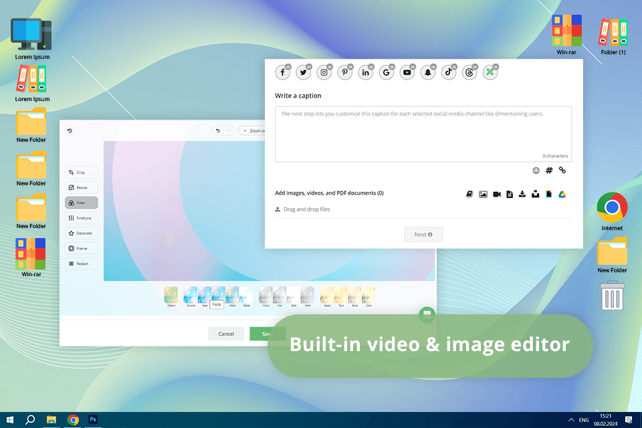Add a PDF document with file icon
The width and height of the screenshot is (642, 428).
coord(510,194)
